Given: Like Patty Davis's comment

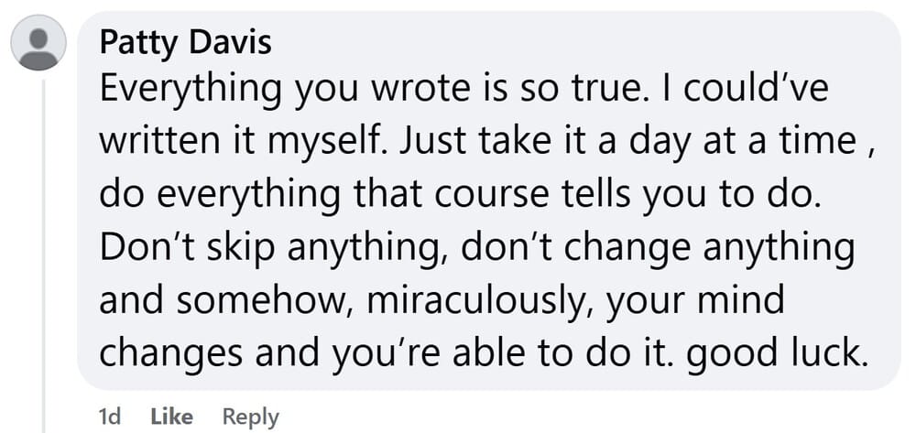Looking at the screenshot, I should [171, 417].
